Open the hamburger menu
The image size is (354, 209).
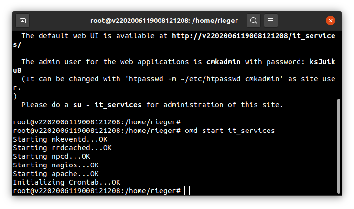pos(271,21)
